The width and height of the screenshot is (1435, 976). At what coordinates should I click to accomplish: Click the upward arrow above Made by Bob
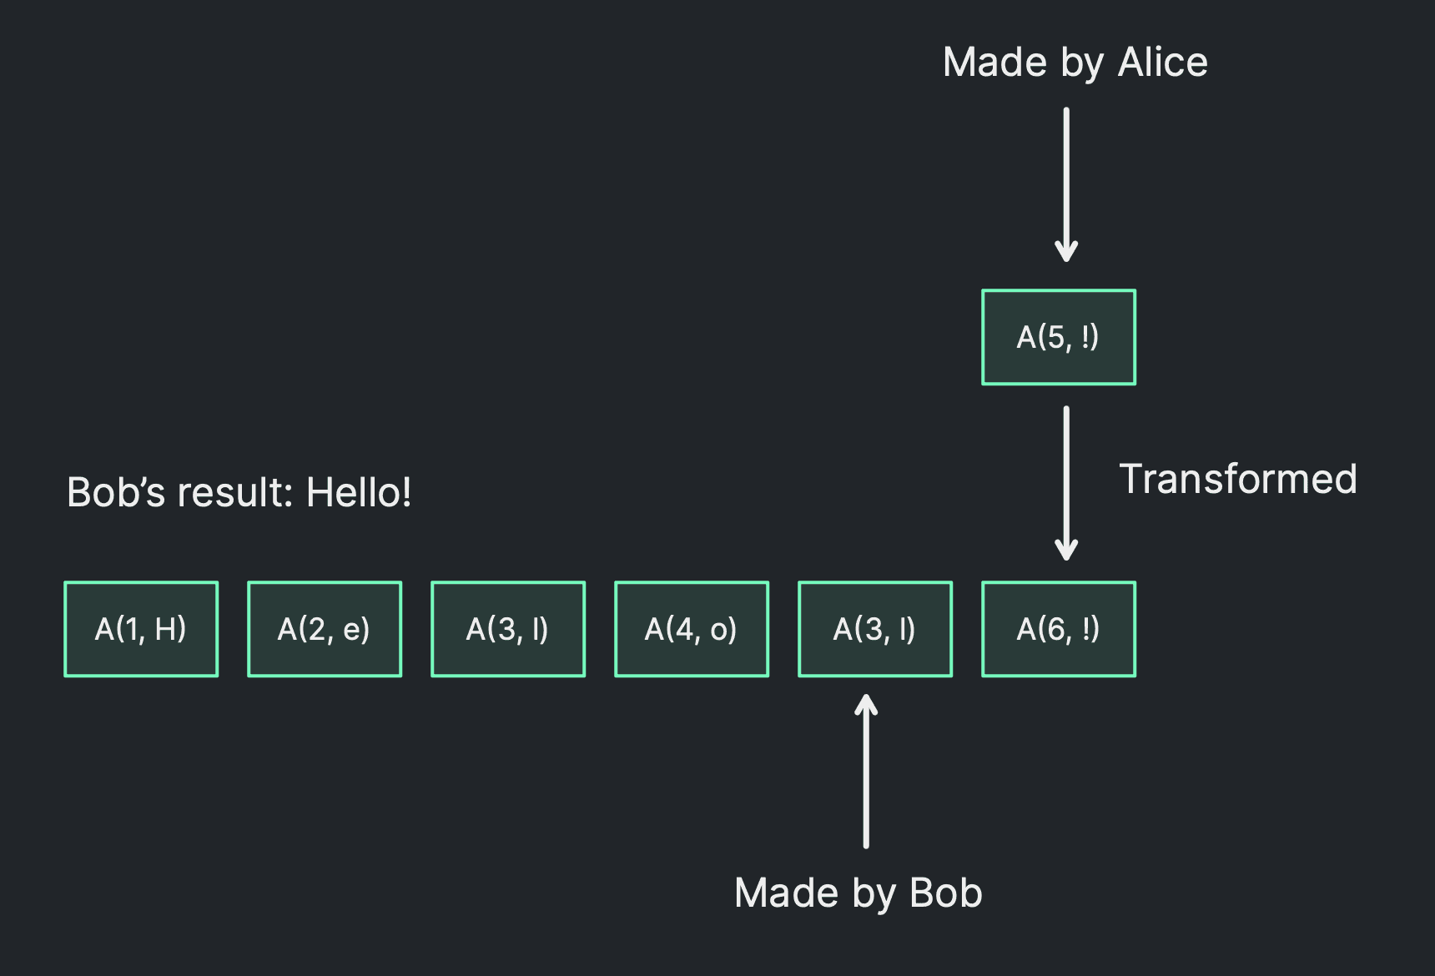(x=866, y=772)
